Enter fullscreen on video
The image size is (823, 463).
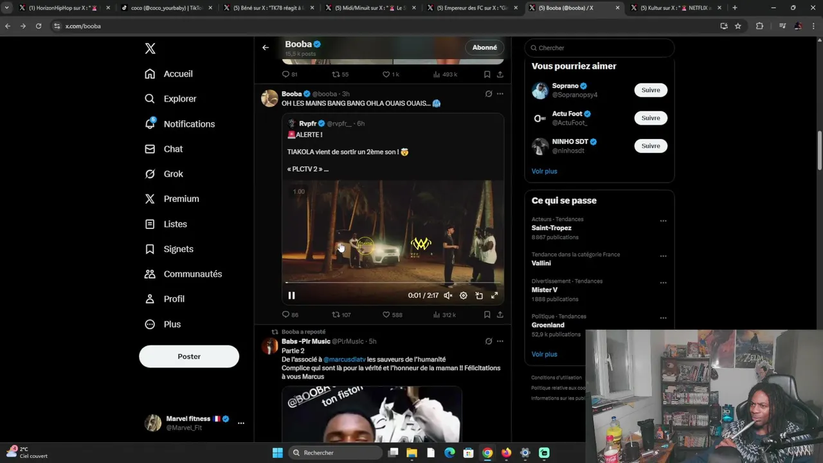494,296
